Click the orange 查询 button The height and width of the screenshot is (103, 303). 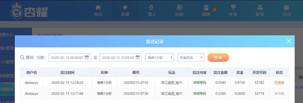[x=218, y=58]
